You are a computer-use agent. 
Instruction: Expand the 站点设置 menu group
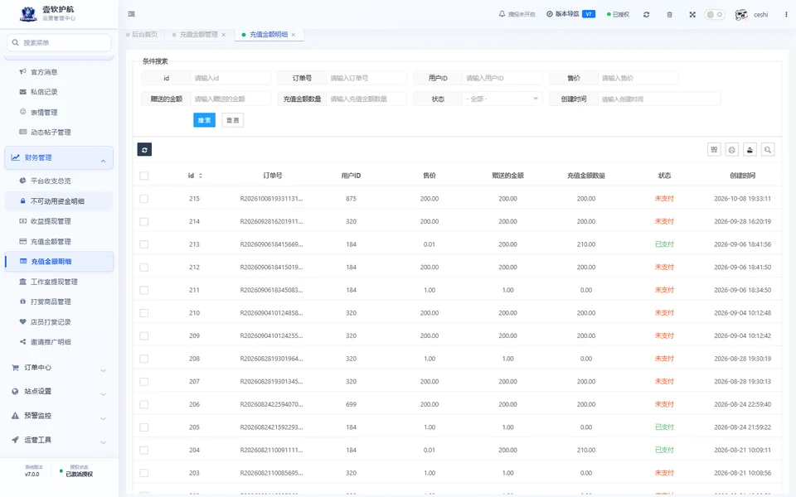(x=59, y=392)
